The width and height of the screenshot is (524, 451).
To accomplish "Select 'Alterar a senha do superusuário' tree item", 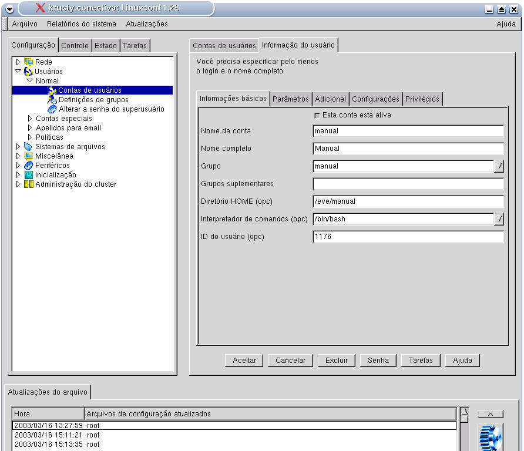I will coord(112,109).
